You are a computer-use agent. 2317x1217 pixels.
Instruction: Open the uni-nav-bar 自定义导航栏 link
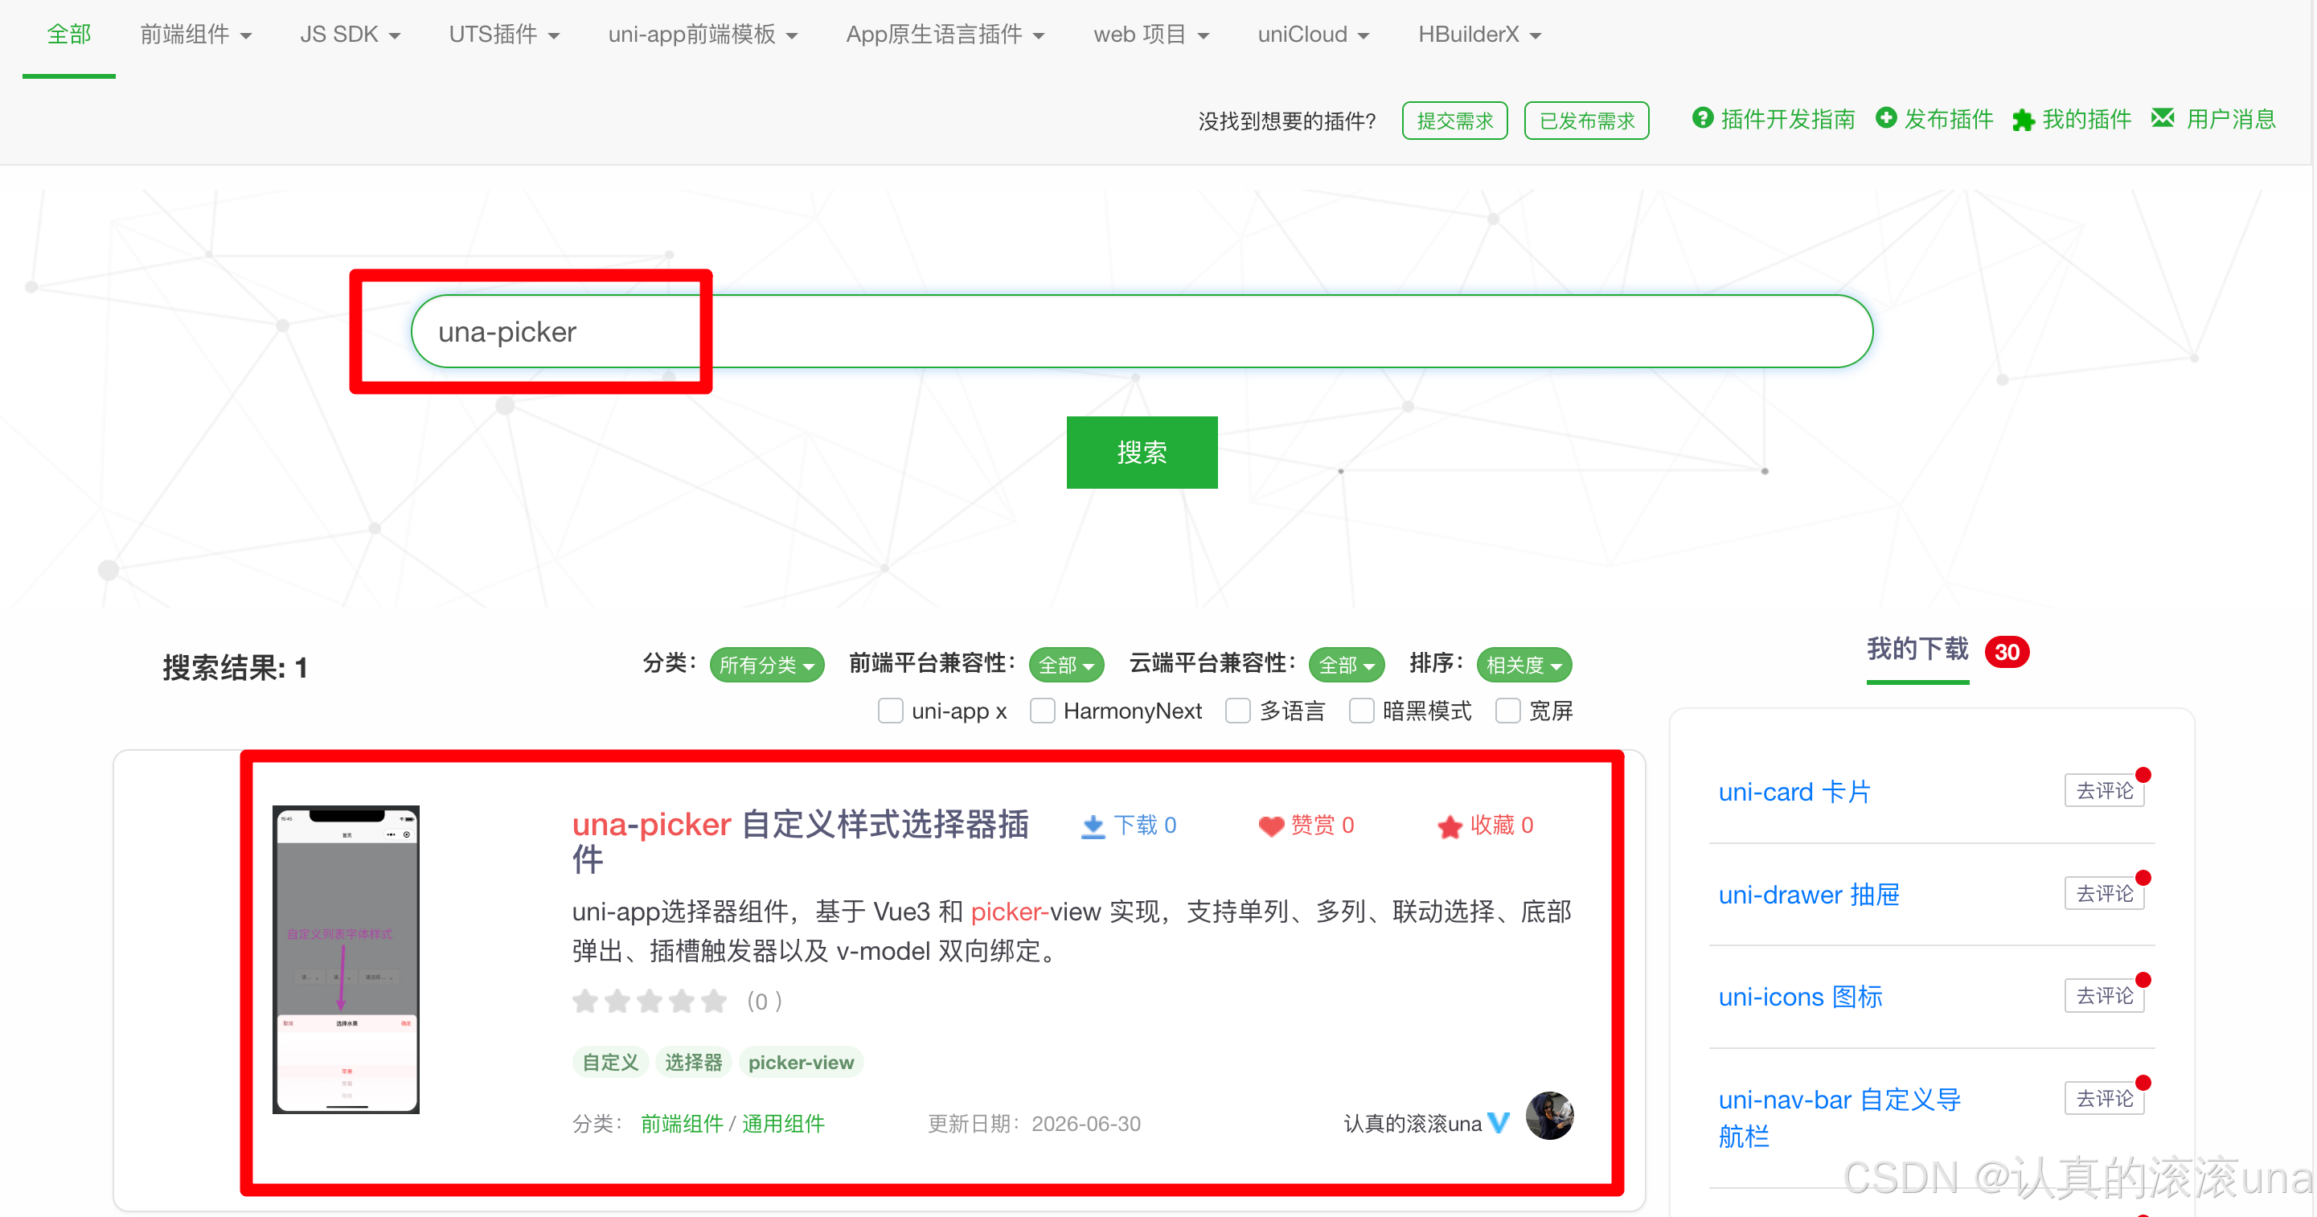pos(1839,1117)
